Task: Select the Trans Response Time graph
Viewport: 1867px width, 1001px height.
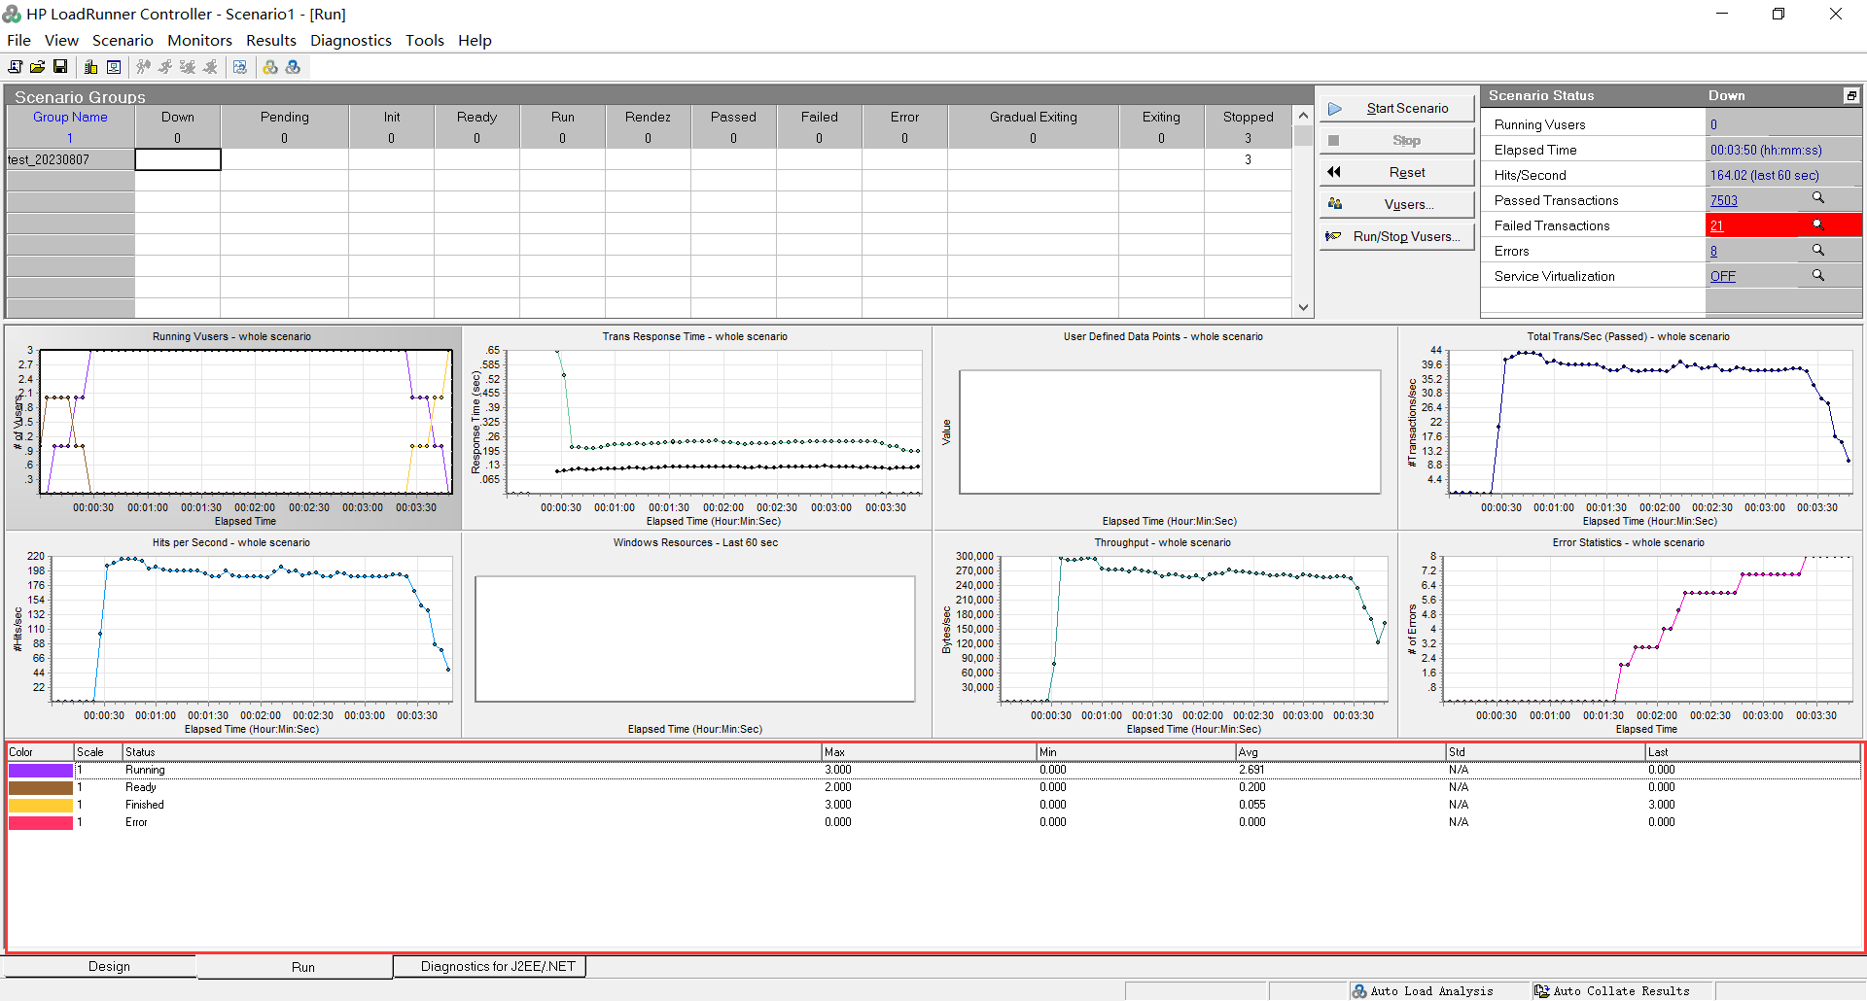Action: point(696,427)
